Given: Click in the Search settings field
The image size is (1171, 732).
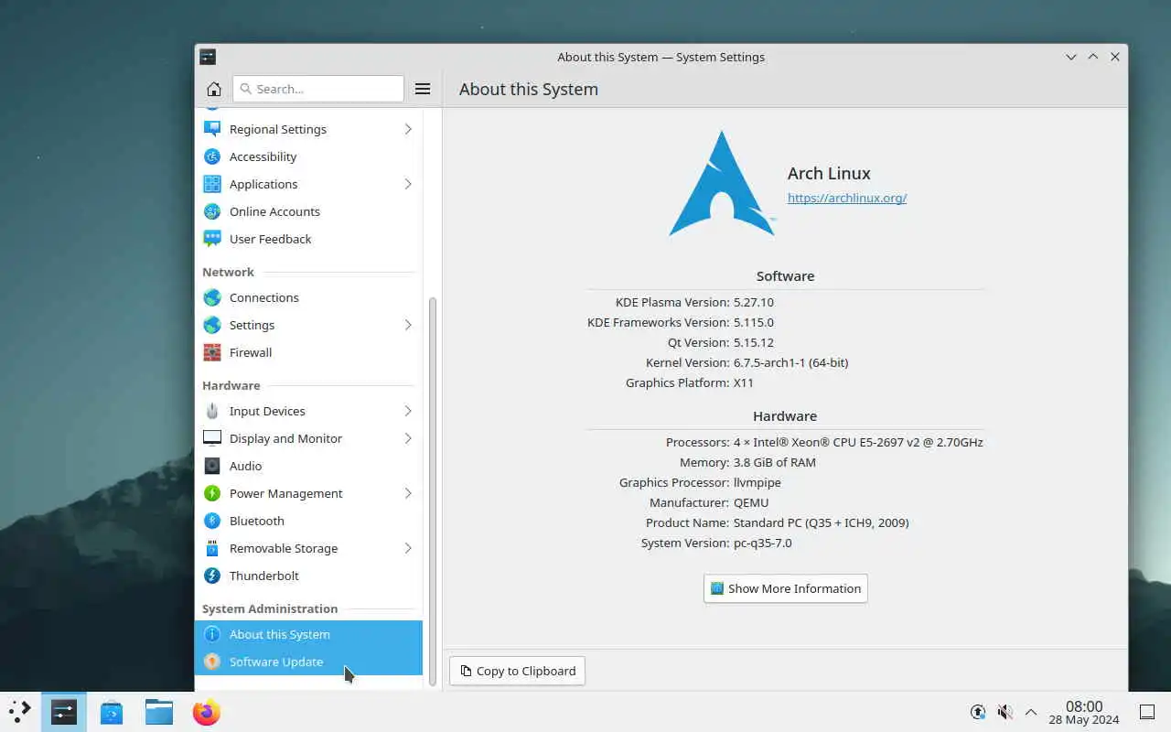Looking at the screenshot, I should tap(318, 89).
